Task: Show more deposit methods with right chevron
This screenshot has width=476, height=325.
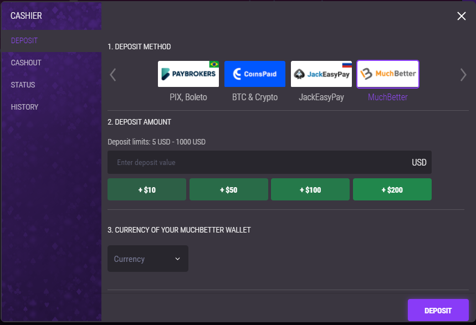Action: pyautogui.click(x=463, y=75)
